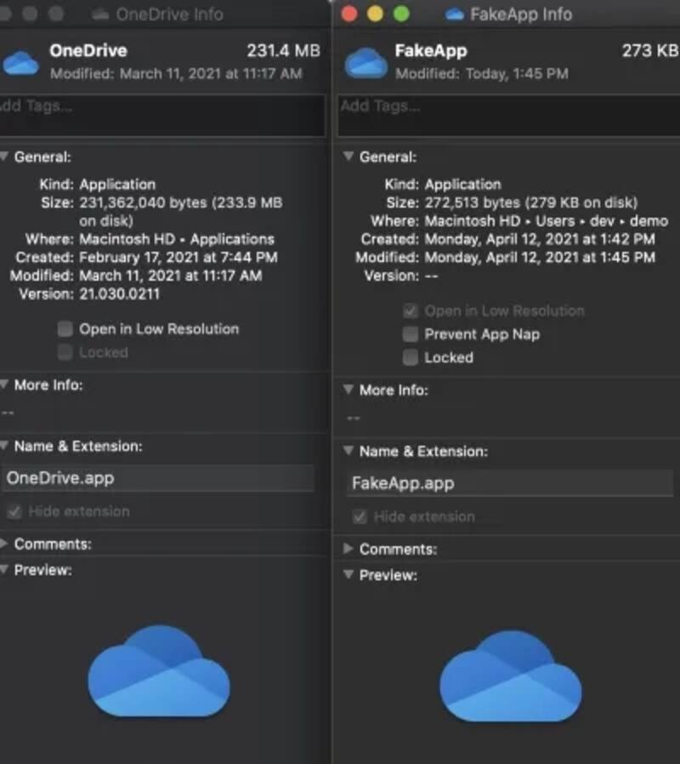This screenshot has height=764, width=680.
Task: Check the Locked checkbox in FakeApp Info
Action: pos(411,357)
